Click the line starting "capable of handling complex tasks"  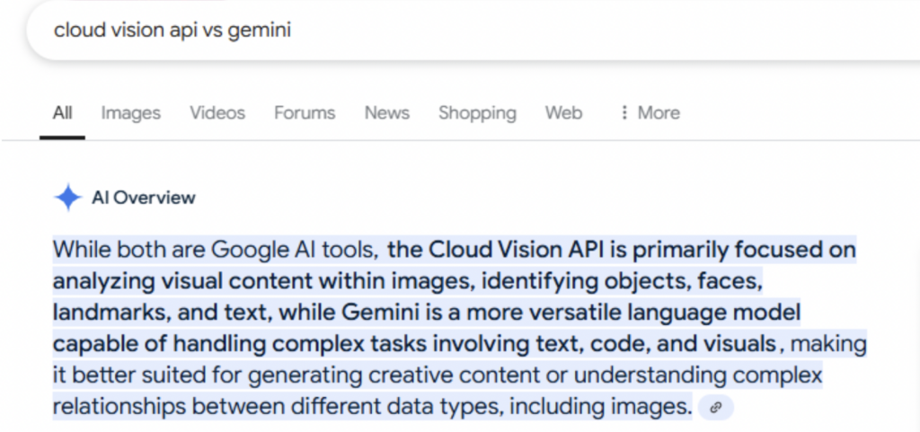click(x=413, y=344)
